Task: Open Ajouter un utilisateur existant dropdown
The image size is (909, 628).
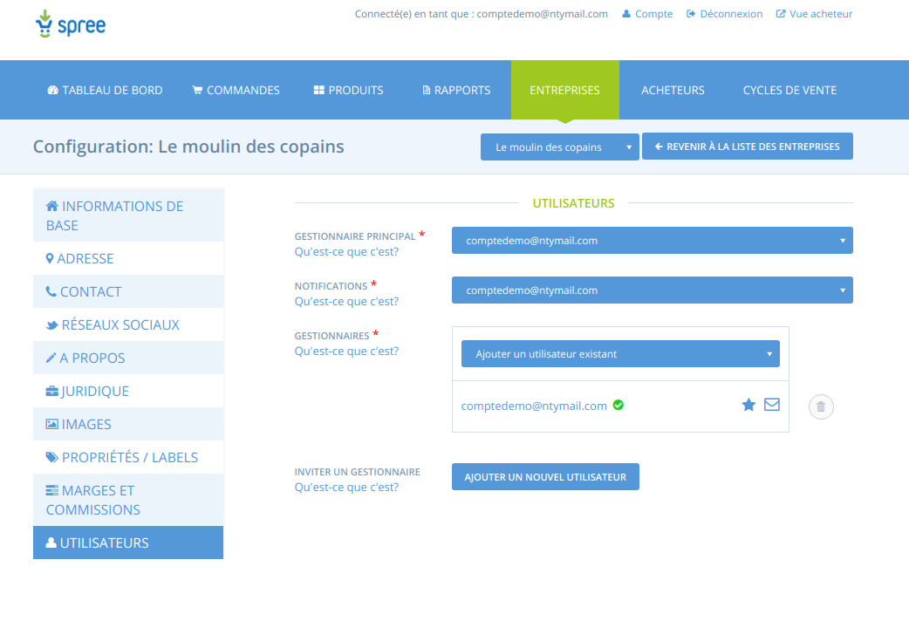Action: pos(620,354)
